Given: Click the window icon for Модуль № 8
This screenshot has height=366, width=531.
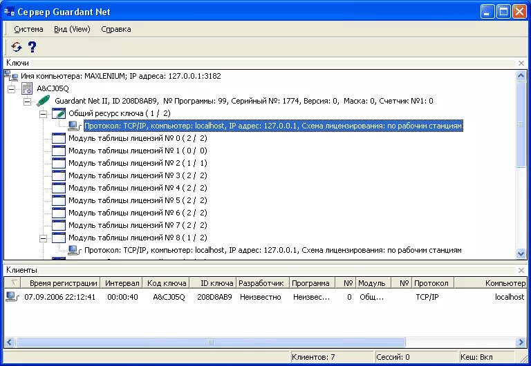Looking at the screenshot, I should pos(59,238).
